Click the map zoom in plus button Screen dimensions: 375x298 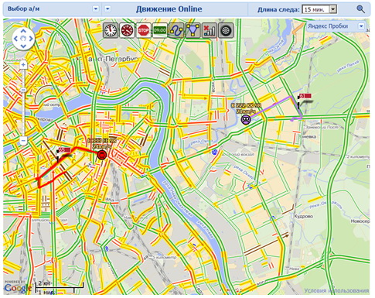click(x=23, y=64)
